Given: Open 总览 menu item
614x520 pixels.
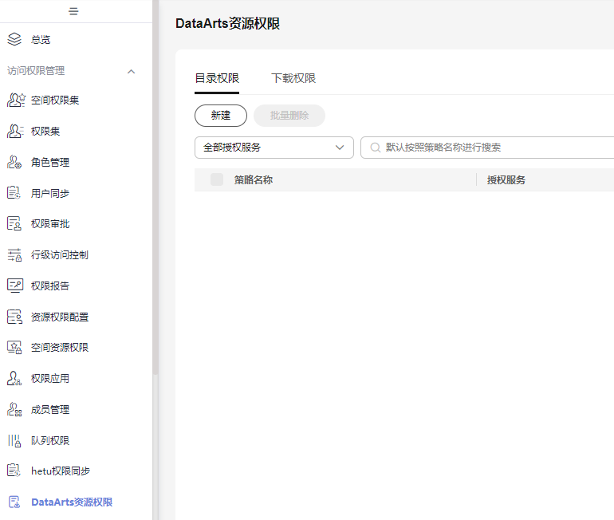Looking at the screenshot, I should click(x=41, y=40).
